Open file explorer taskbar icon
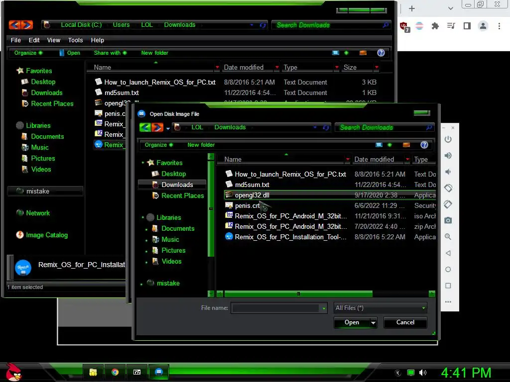510x382 pixels. (93, 372)
